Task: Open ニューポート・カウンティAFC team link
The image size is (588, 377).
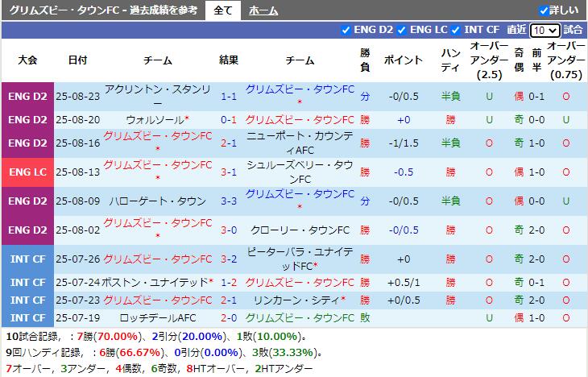Action: click(300, 143)
